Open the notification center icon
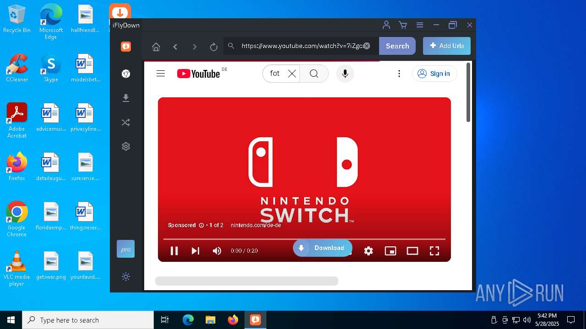 pyautogui.click(x=571, y=320)
